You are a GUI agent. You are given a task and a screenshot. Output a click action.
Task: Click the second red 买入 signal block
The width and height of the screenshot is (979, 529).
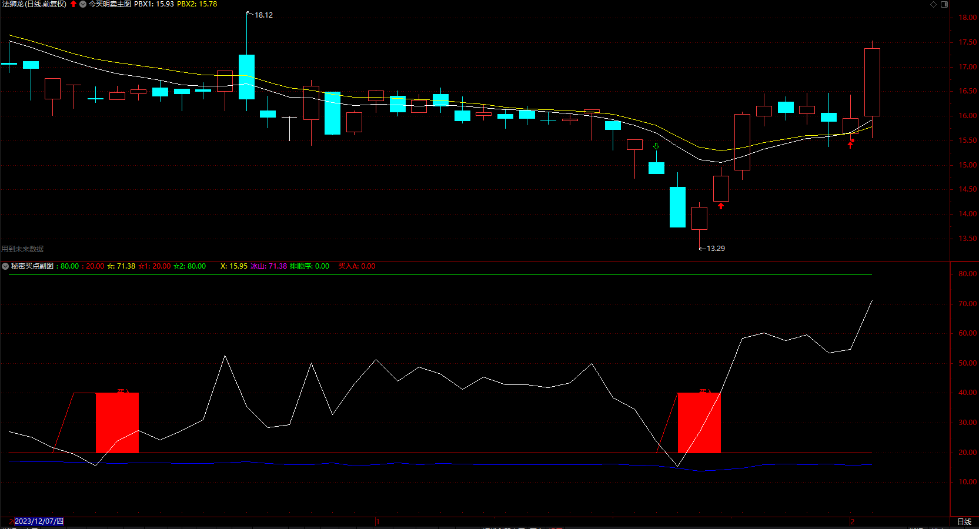pos(699,423)
